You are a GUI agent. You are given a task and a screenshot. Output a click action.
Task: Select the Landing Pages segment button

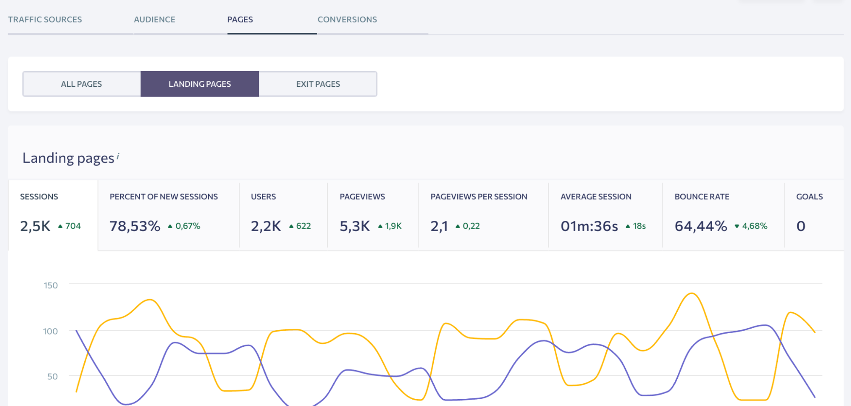tap(200, 84)
